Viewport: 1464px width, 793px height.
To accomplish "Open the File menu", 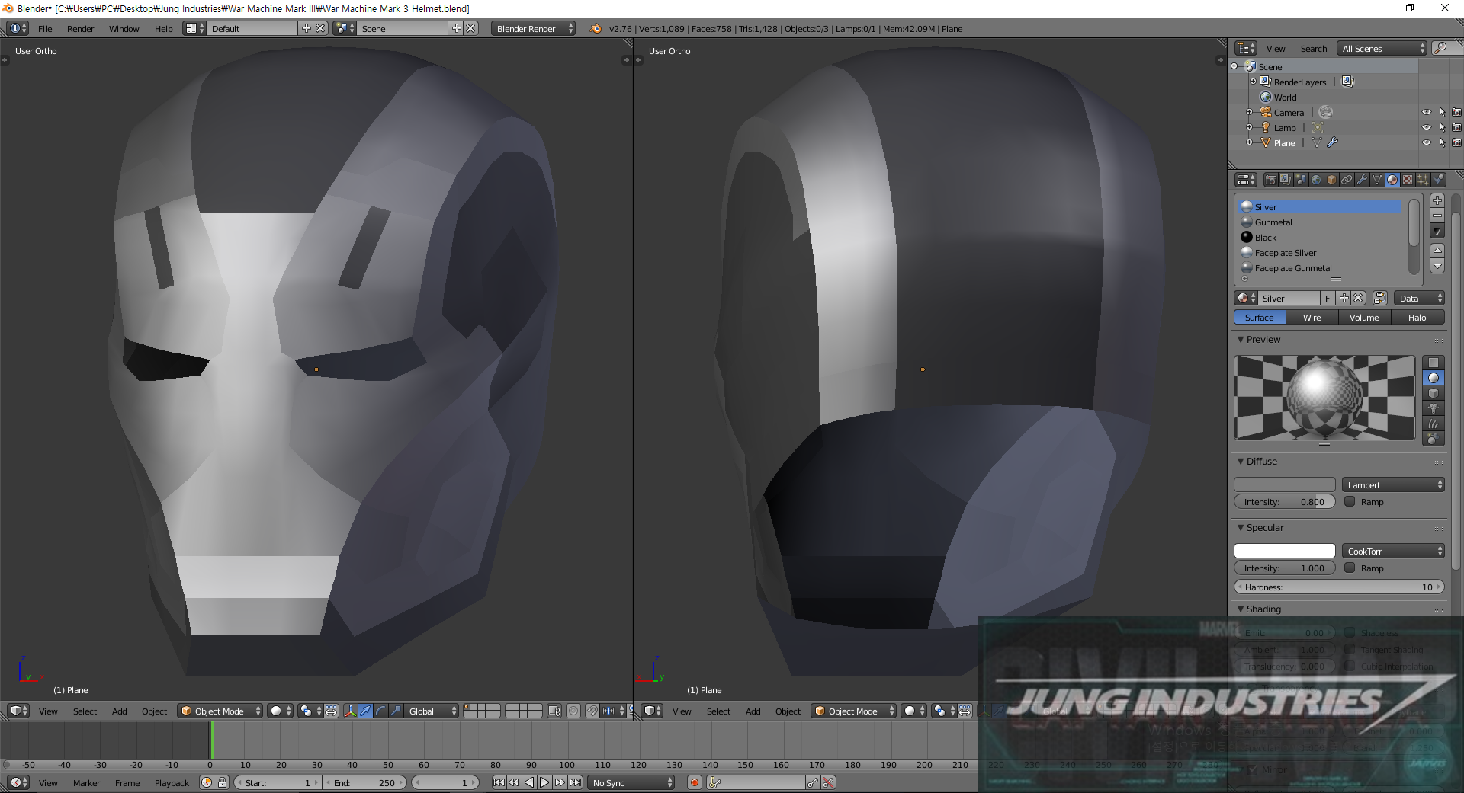I will [45, 28].
